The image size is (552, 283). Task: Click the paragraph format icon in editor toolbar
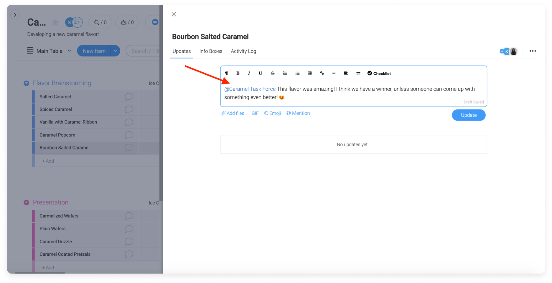click(226, 73)
